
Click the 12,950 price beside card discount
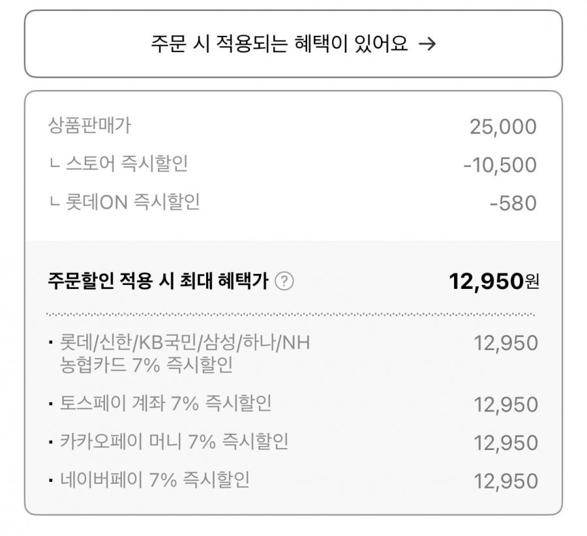[505, 343]
